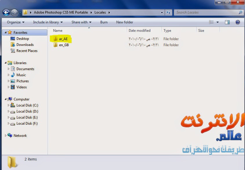Go back with the Back arrow button
The width and height of the screenshot is (245, 170).
click(x=6, y=13)
